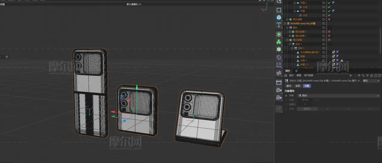Open the 用户数据 menu
Image resolution: width=382 pixels, height=163 pixels.
coord(309,76)
